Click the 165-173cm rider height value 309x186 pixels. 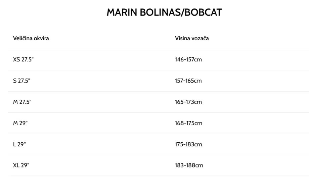point(188,102)
